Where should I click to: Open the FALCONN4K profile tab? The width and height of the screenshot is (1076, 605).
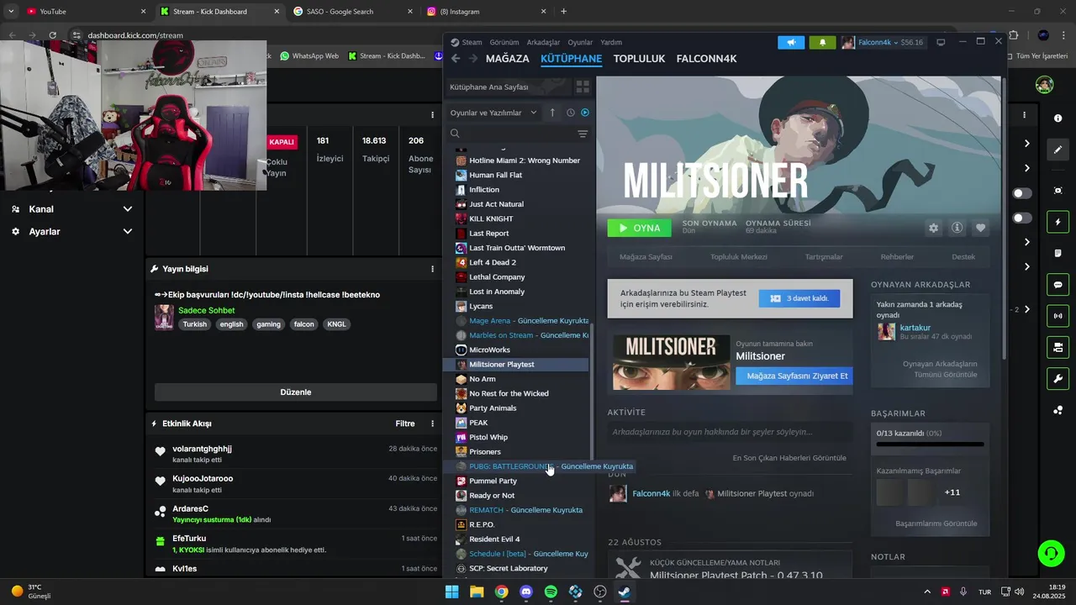pos(706,59)
